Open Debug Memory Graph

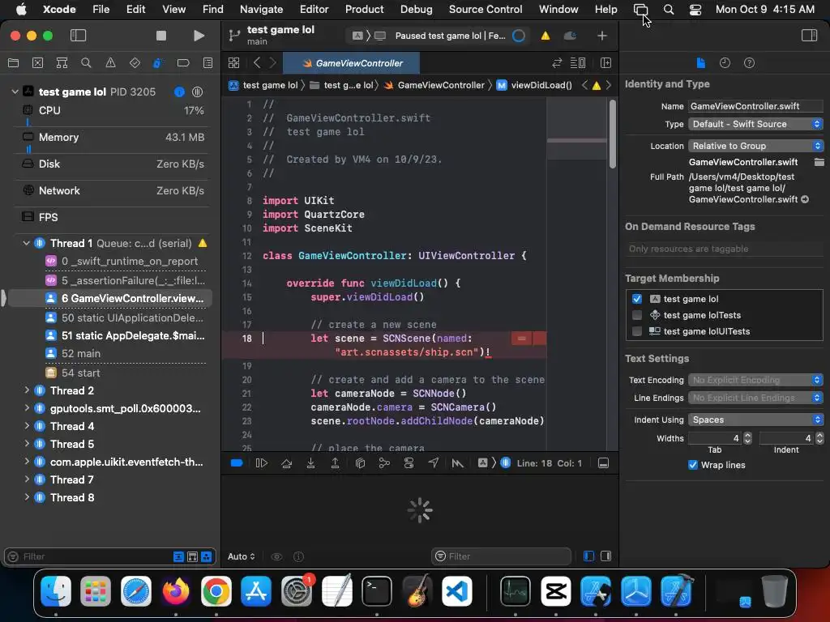(384, 463)
